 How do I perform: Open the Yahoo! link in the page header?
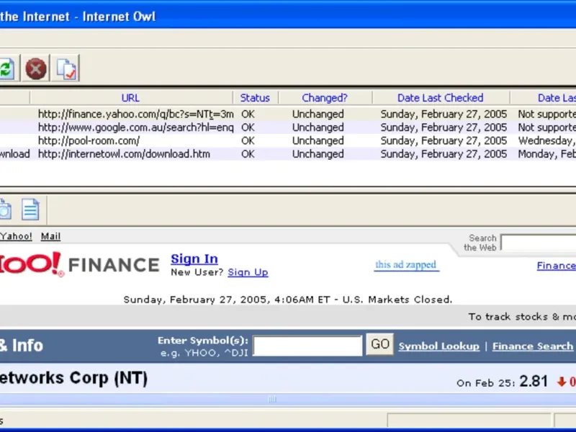(x=16, y=236)
